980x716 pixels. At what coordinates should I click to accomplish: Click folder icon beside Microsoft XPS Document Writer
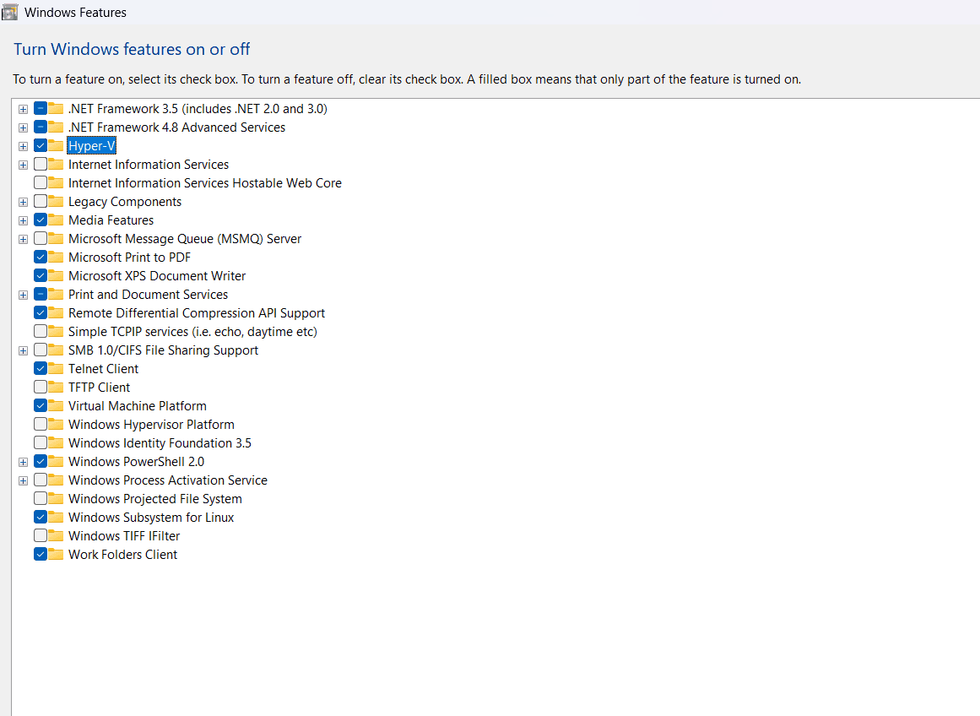pyautogui.click(x=57, y=276)
